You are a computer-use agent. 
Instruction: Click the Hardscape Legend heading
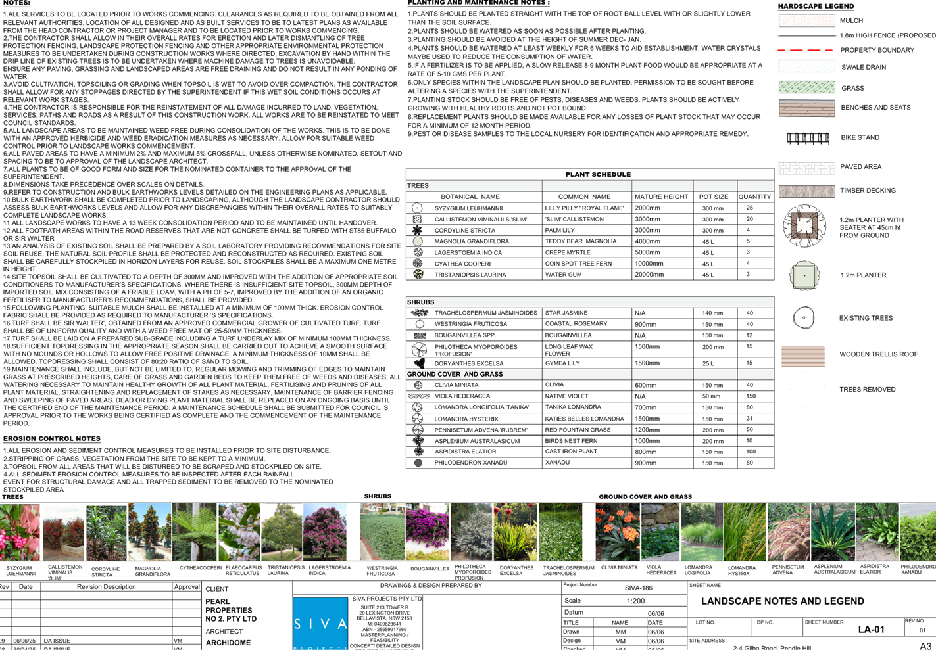(816, 6)
